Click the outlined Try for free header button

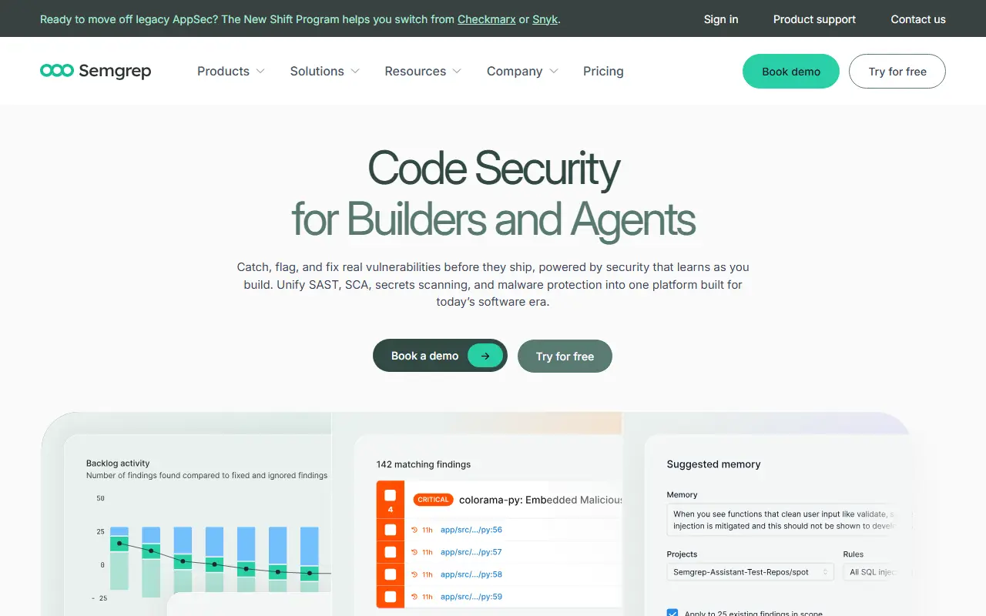pos(897,71)
